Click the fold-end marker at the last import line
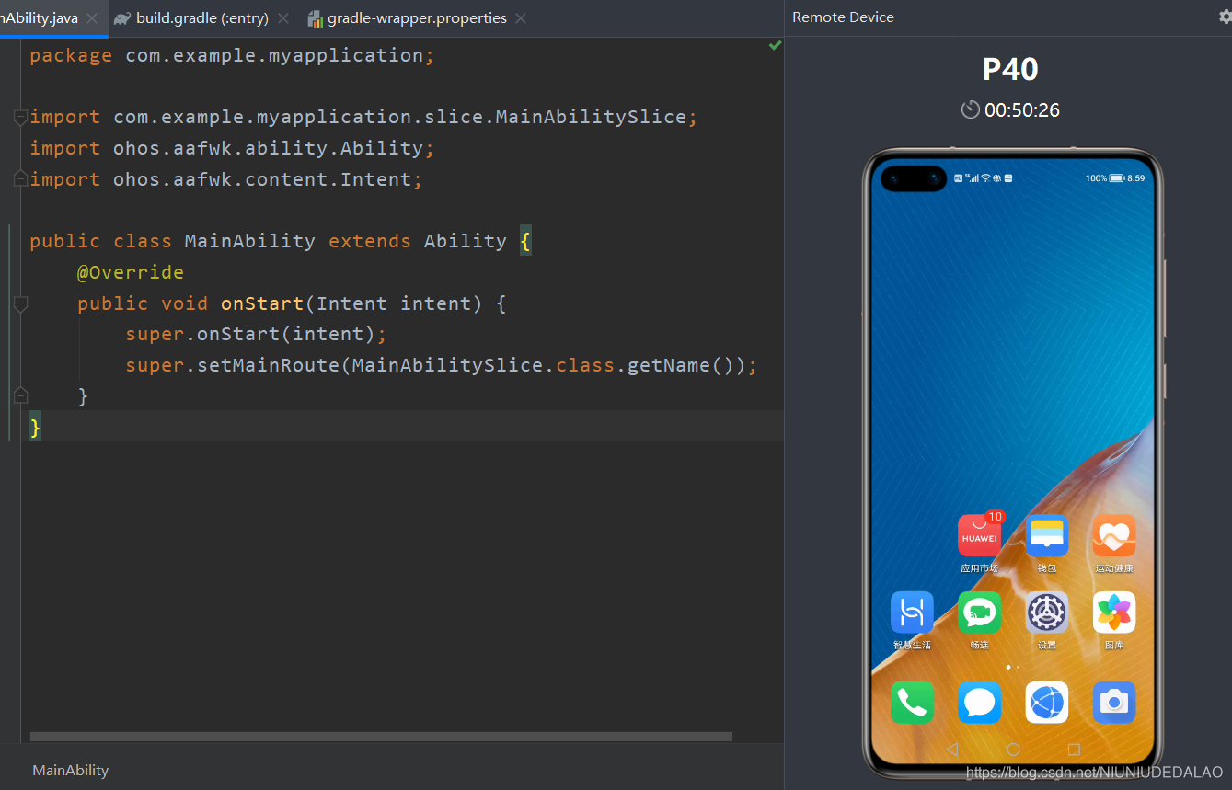1232x790 pixels. (20, 179)
